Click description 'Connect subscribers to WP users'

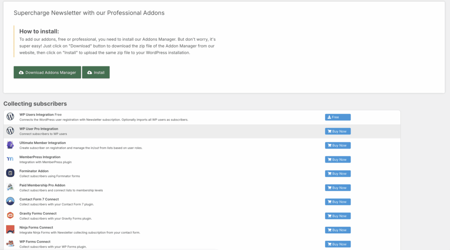[x=43, y=134]
